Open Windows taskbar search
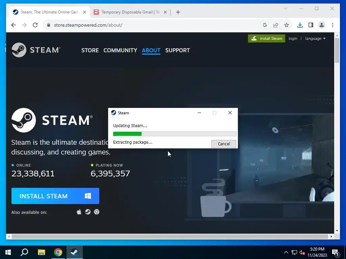This screenshot has width=346, height=259. tap(24, 252)
